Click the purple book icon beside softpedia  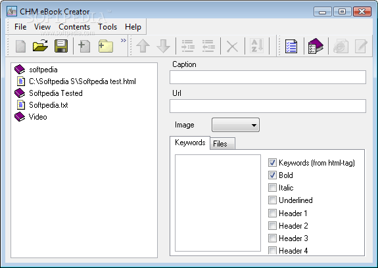(20, 70)
